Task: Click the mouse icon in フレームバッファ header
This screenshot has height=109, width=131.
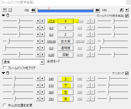Action: pos(8,15)
